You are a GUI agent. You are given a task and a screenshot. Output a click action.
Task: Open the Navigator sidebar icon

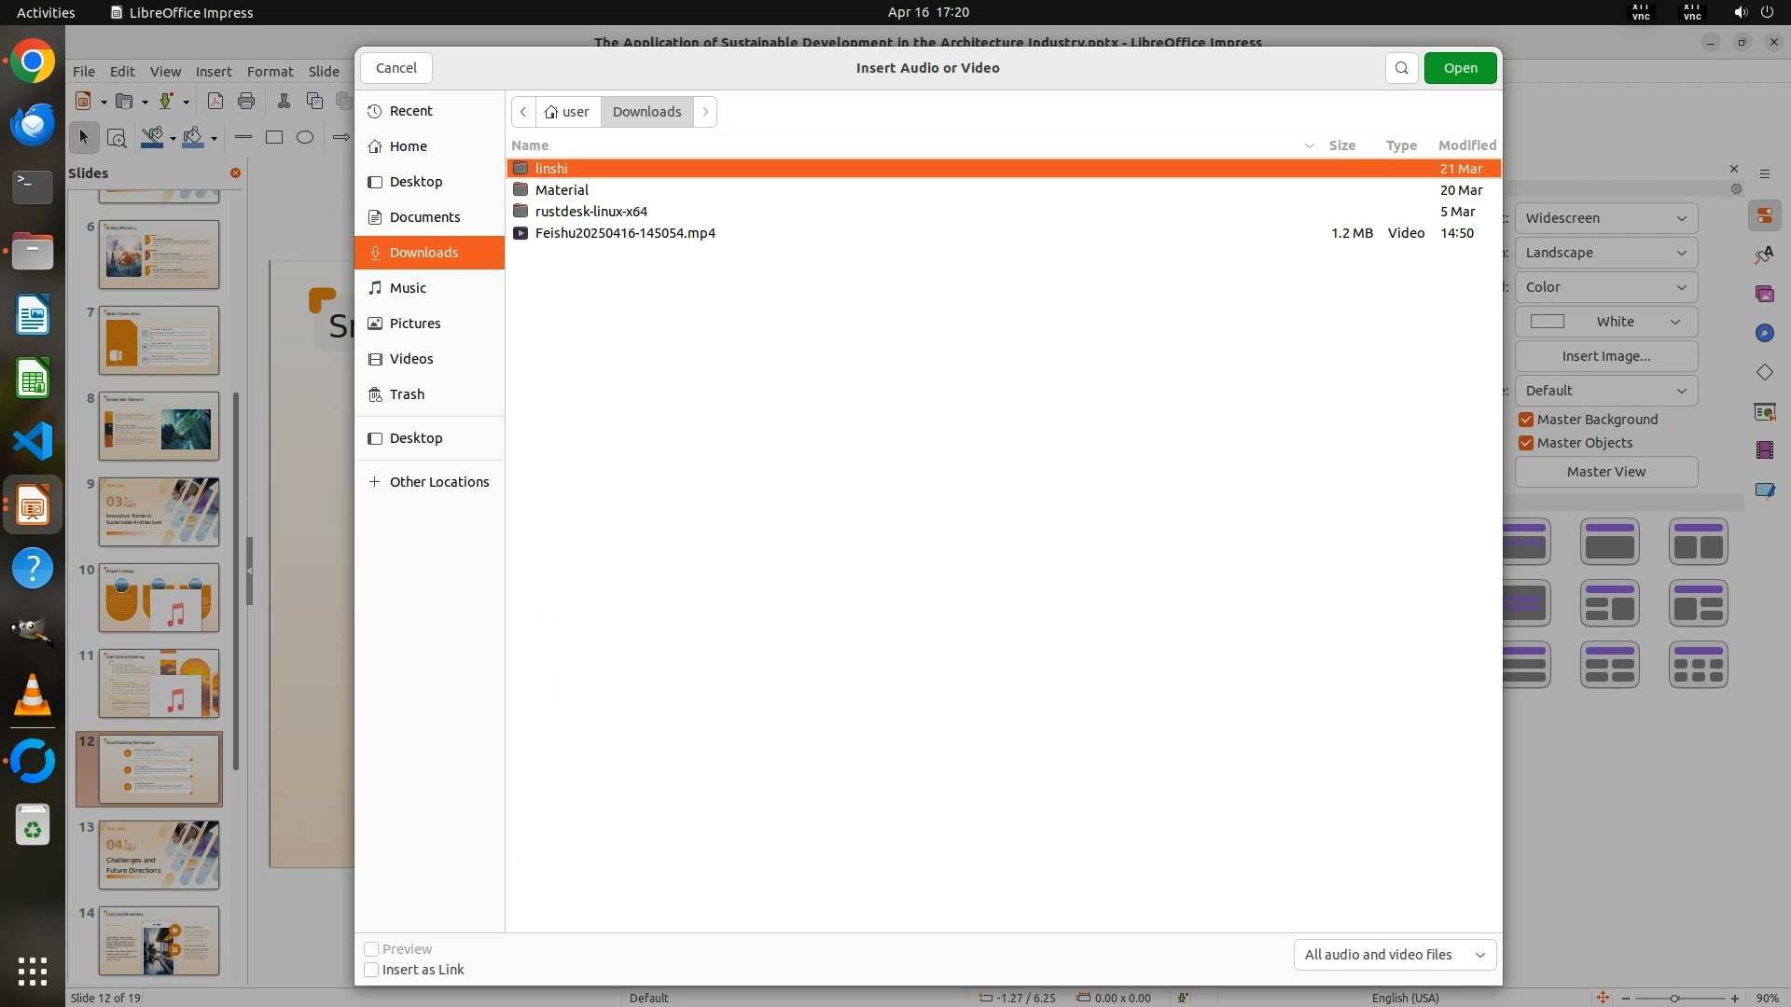click(1764, 333)
